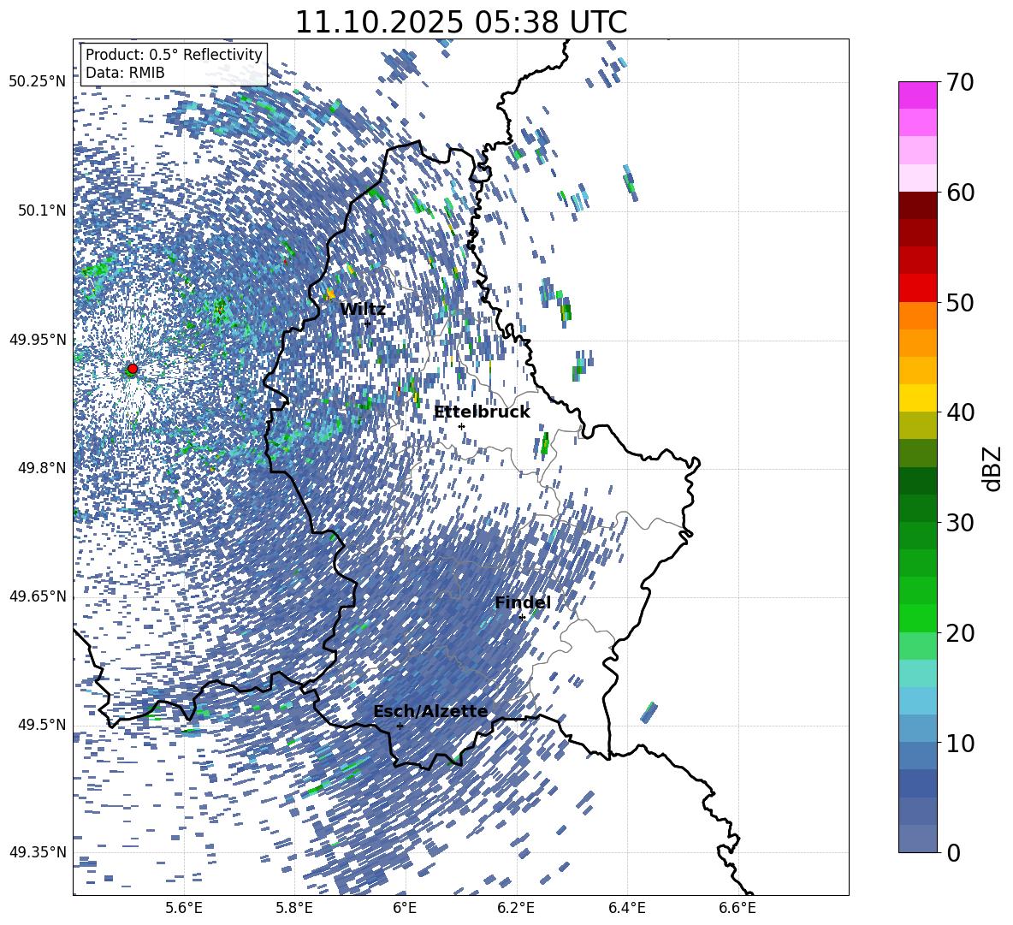
Task: Click the Findel cross marker
Action: click(x=522, y=618)
